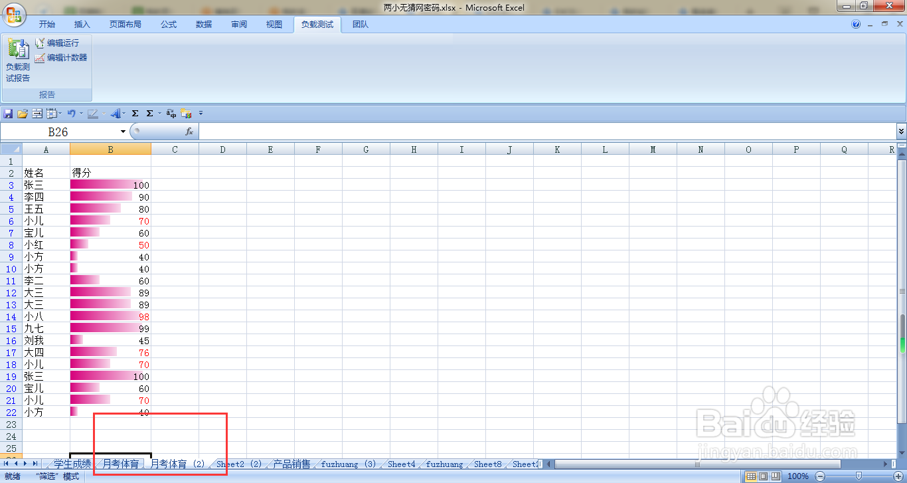Open the AutoSum dropdown arrow
Viewport: 907px width, 483px height.
159,114
